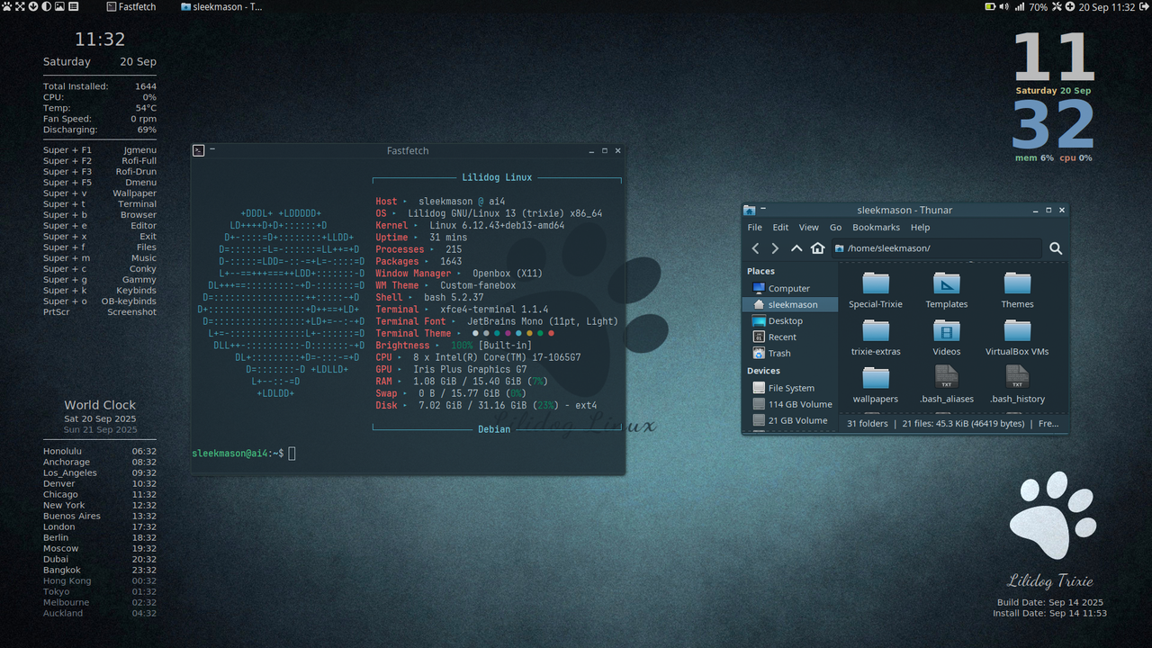Switch to Fastfetch in the top taskbar
Screen dimensions: 1152x648
point(130,6)
